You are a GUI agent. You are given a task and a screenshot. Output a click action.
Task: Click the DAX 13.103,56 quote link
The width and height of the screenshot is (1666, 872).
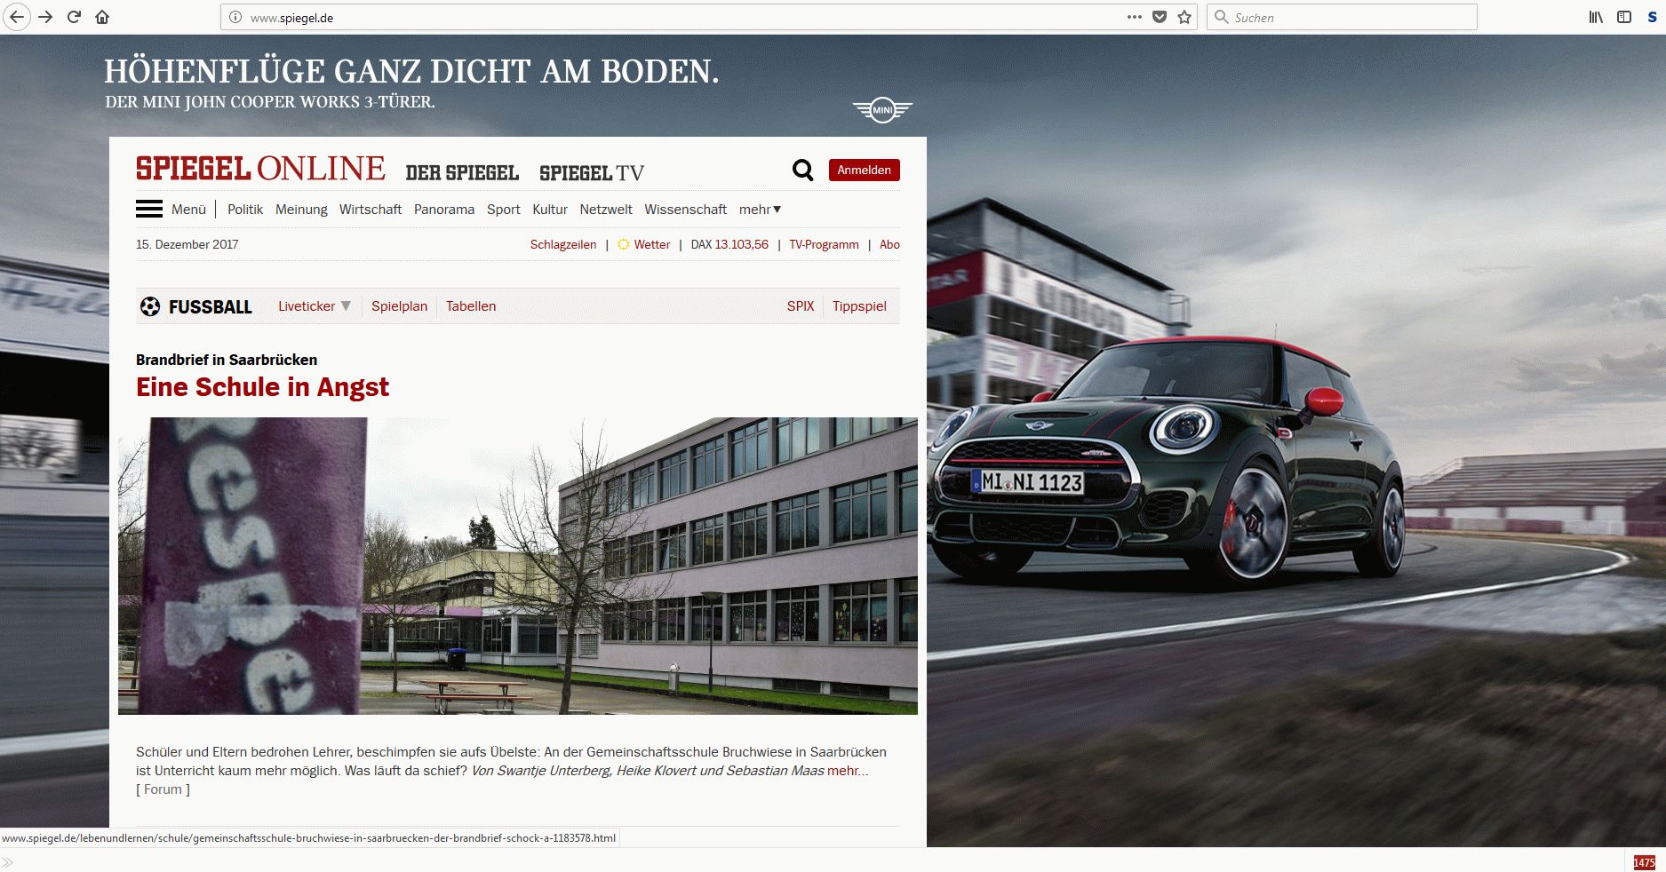pyautogui.click(x=729, y=244)
